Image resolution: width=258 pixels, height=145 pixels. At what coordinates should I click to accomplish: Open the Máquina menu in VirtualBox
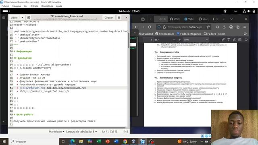17,6
